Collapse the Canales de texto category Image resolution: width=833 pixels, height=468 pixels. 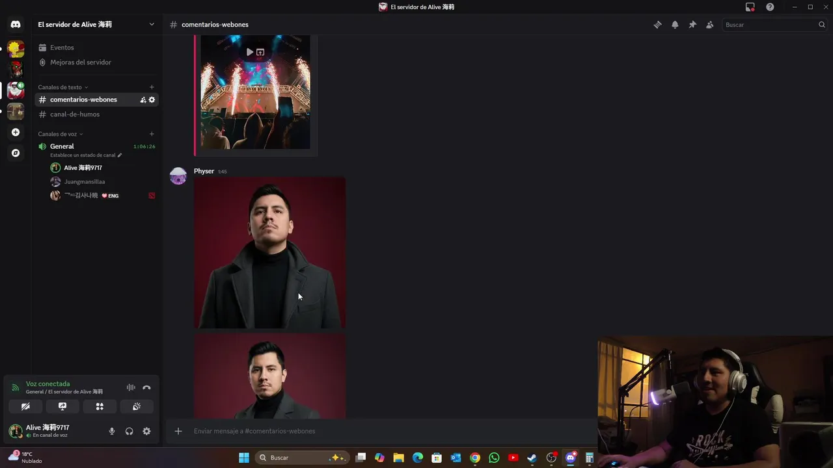tap(62, 87)
